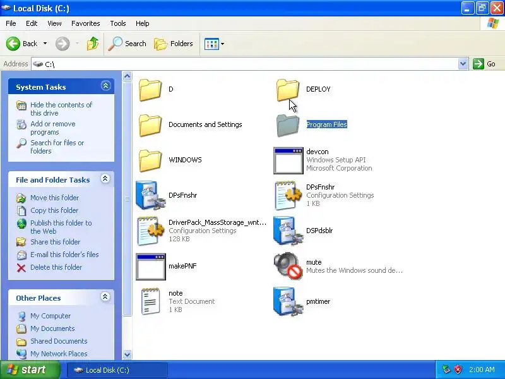
Task: Collapse the File and Folder Tasks panel
Action: coord(105,179)
